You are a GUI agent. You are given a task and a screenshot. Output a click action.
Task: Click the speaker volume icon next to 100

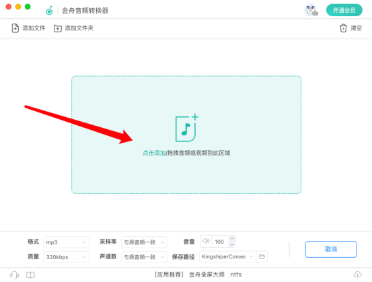coord(206,241)
